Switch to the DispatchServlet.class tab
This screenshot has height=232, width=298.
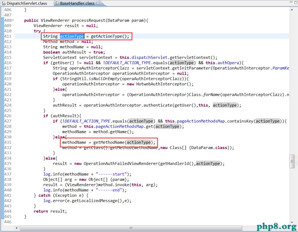point(27,3)
